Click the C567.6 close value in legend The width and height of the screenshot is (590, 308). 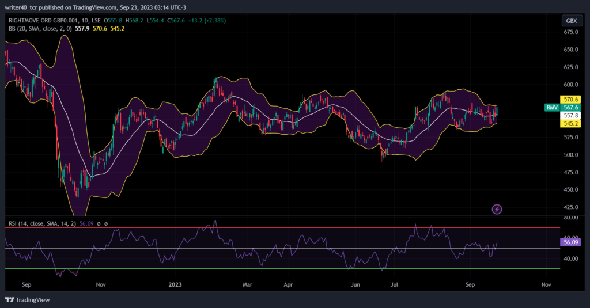pos(176,21)
